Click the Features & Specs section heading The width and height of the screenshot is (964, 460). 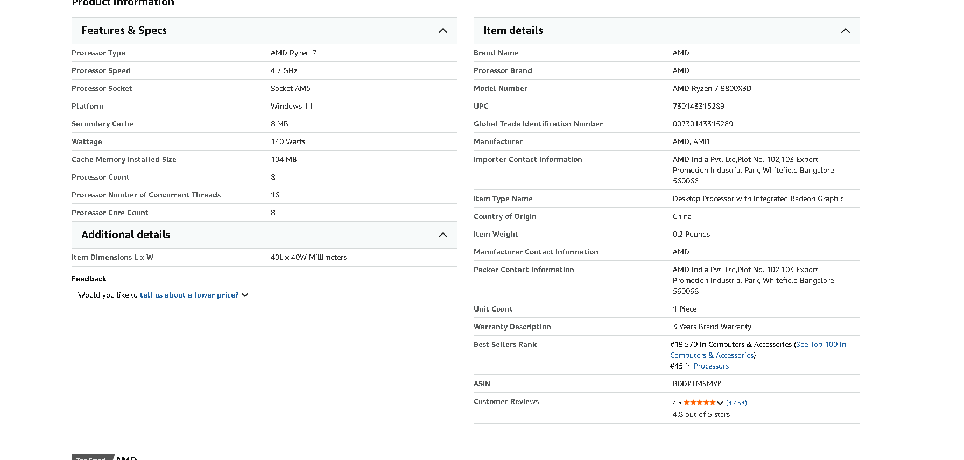click(x=124, y=31)
